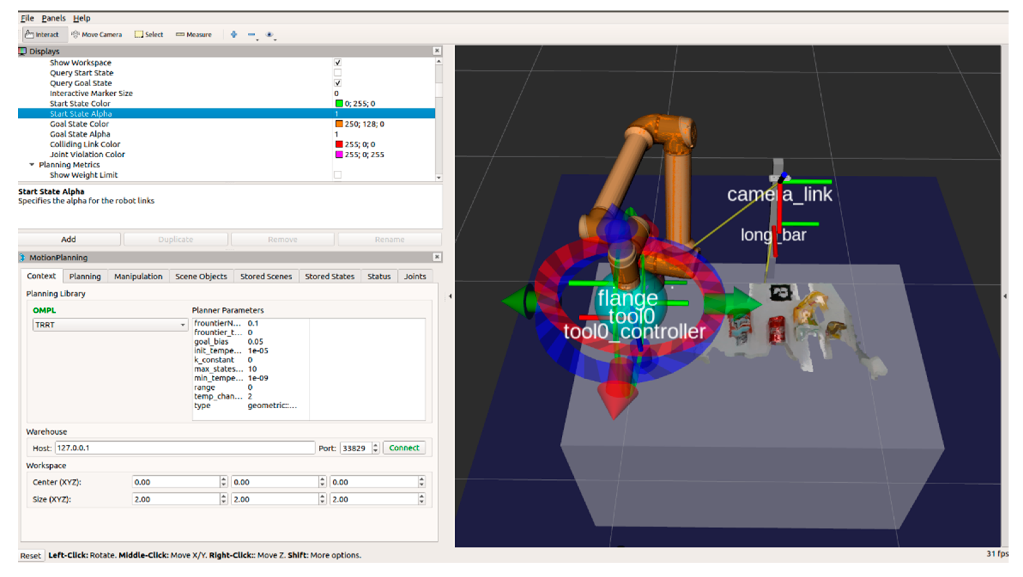Open the Panels menu
This screenshot has width=1023, height=577.
(53, 18)
